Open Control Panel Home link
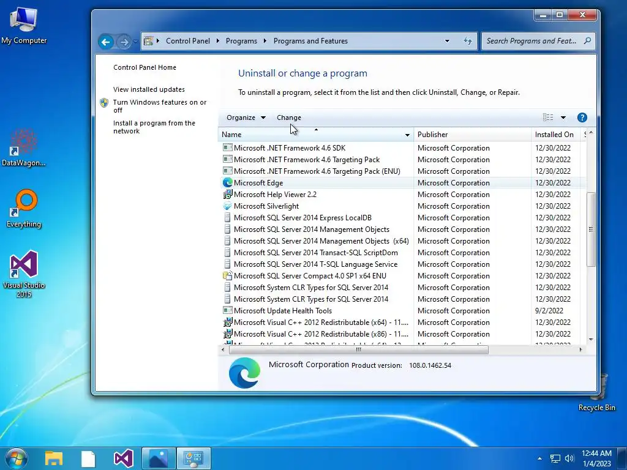This screenshot has width=627, height=470. point(145,67)
